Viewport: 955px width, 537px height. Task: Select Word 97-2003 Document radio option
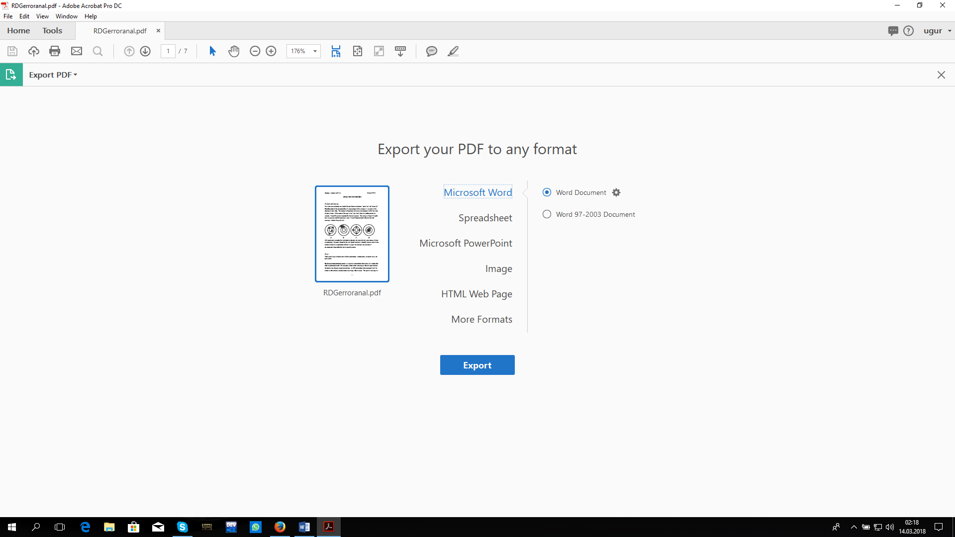[547, 214]
